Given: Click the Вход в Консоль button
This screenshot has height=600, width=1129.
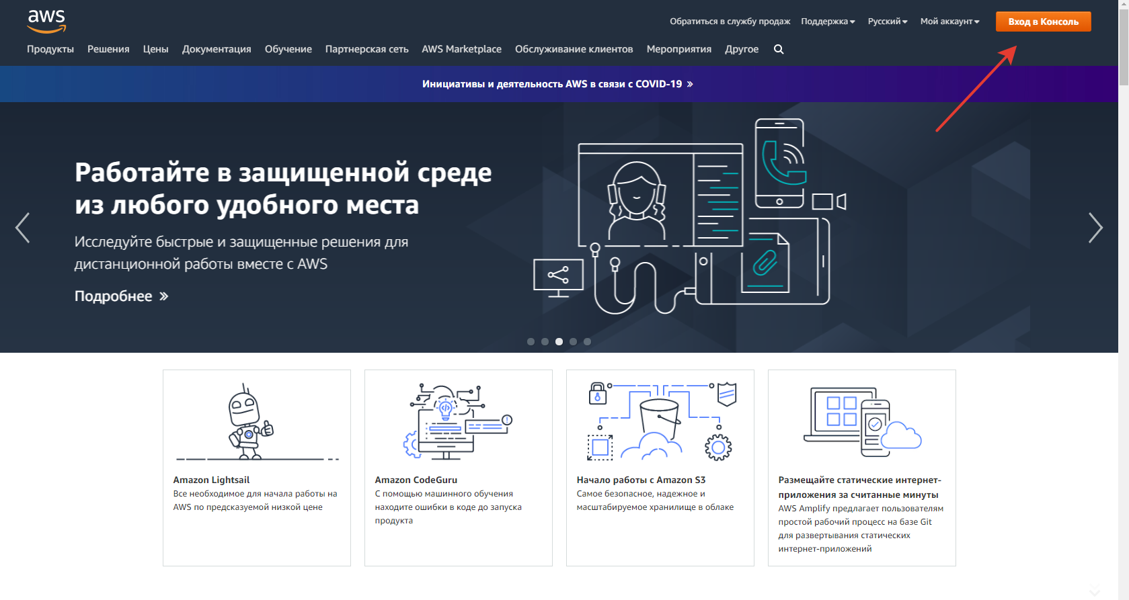Looking at the screenshot, I should click(1043, 22).
